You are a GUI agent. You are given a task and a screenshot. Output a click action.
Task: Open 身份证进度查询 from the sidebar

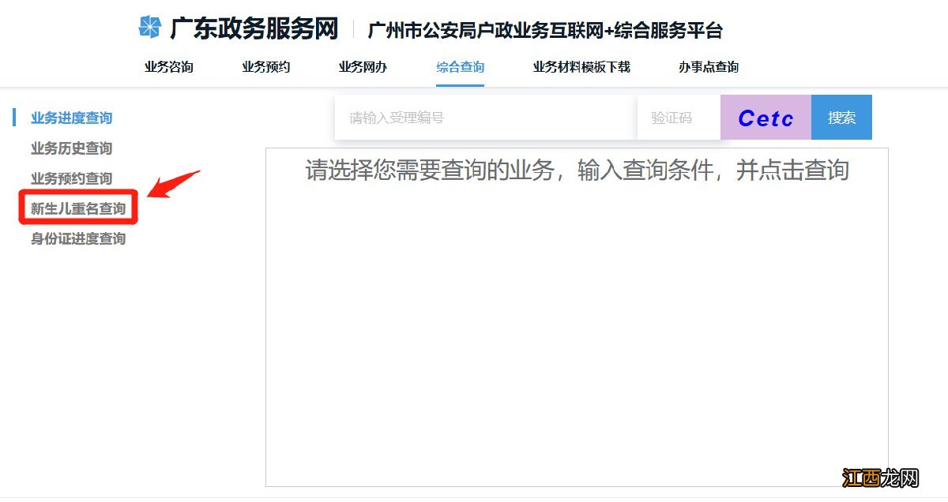click(x=72, y=238)
